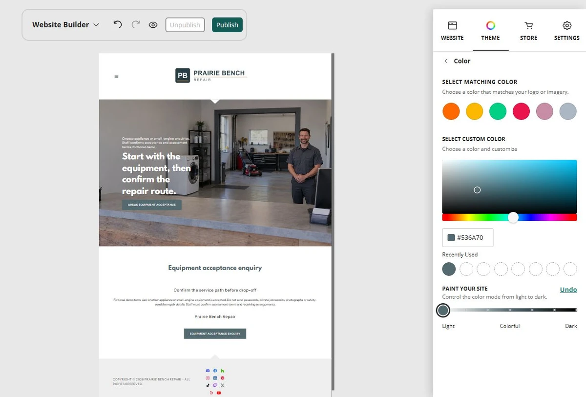
Task: Click the TikTok icon in the footer
Action: 208,385
